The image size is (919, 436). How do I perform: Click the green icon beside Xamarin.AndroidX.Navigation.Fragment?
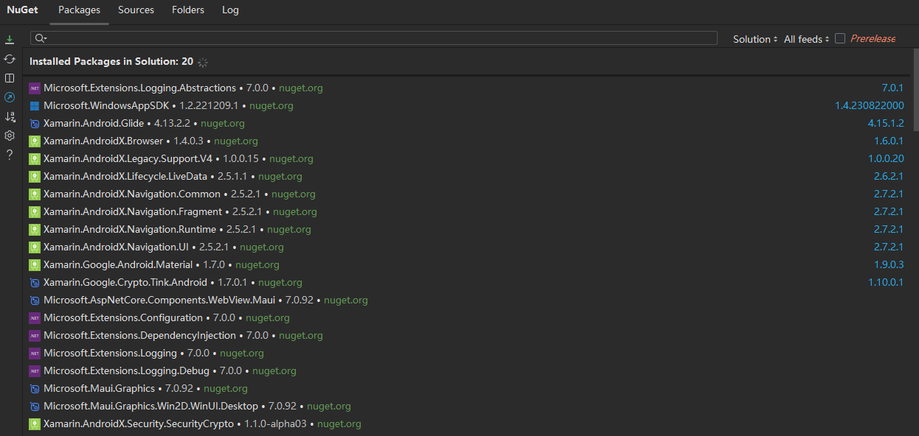[34, 211]
